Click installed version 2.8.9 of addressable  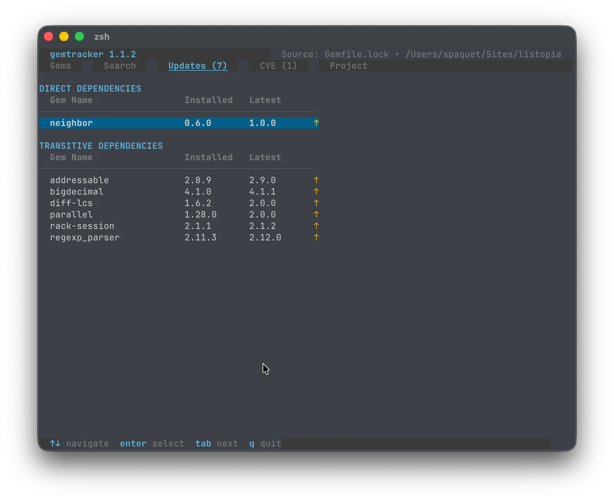click(198, 180)
